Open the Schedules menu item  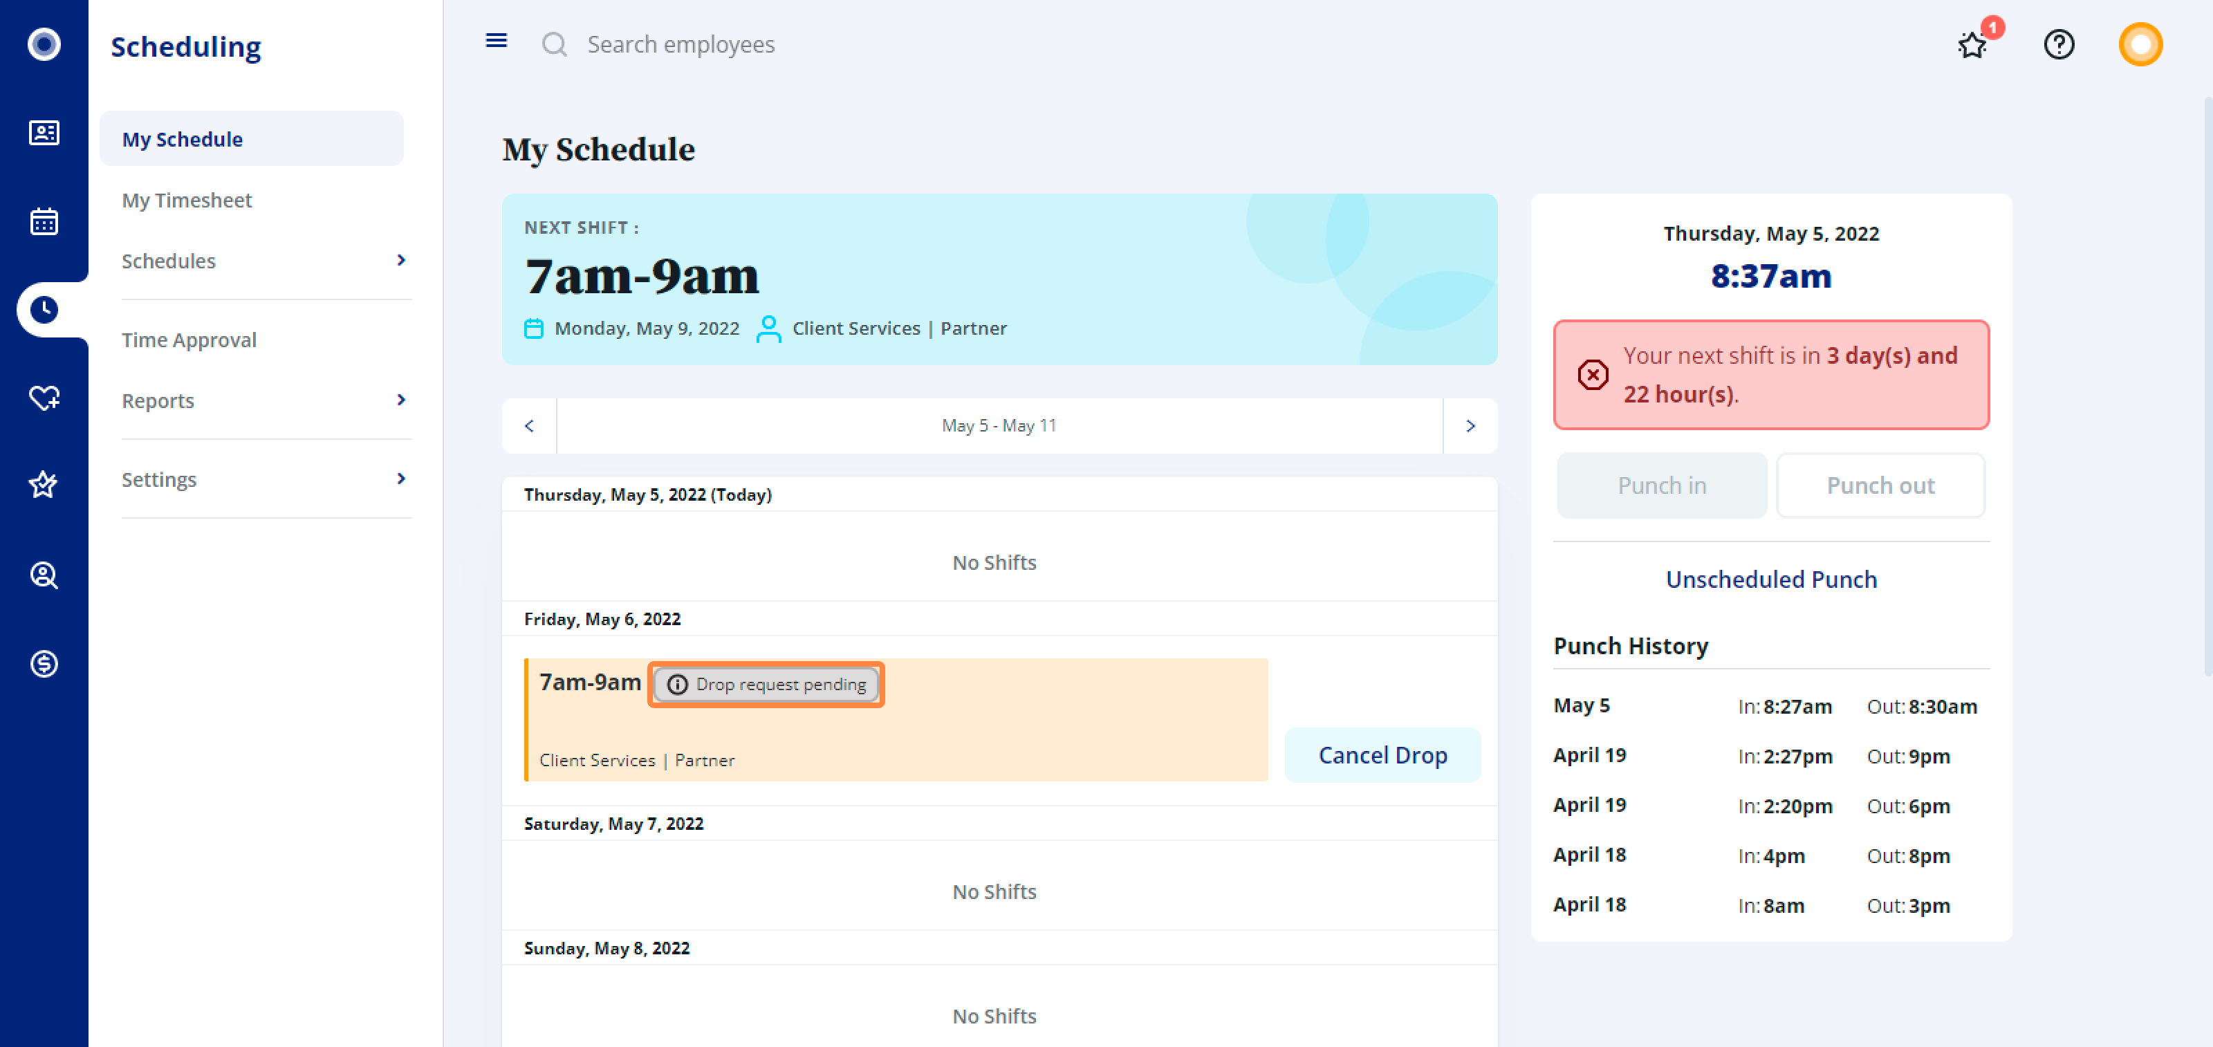pyautogui.click(x=168, y=261)
